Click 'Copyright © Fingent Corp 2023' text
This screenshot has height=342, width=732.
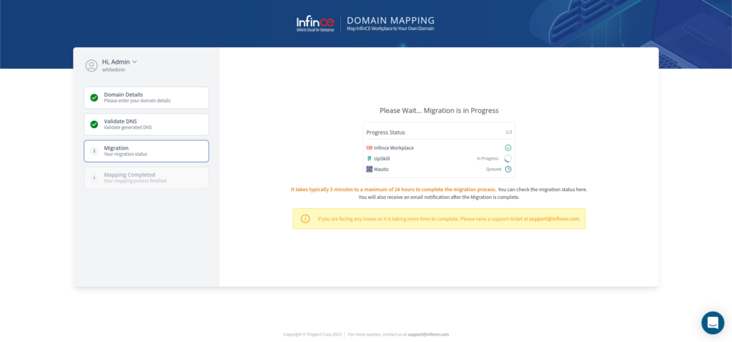pos(312,335)
